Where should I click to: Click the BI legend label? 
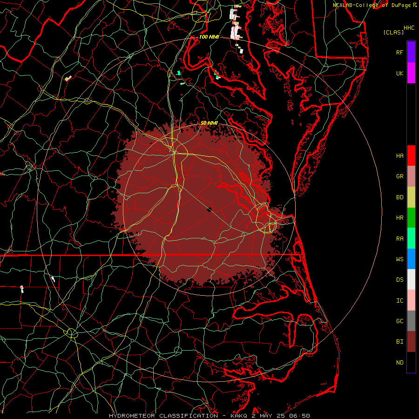pos(399,342)
